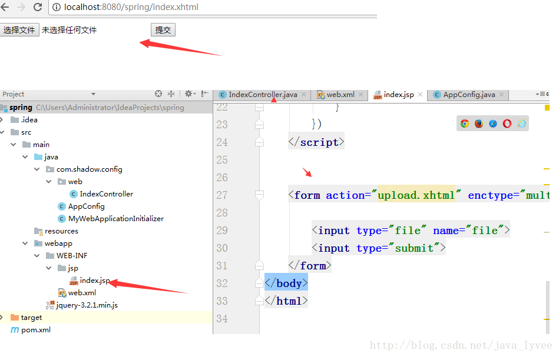This screenshot has height=357, width=559.
Task: Click the editor vertical scrollbar
Action: click(548, 307)
